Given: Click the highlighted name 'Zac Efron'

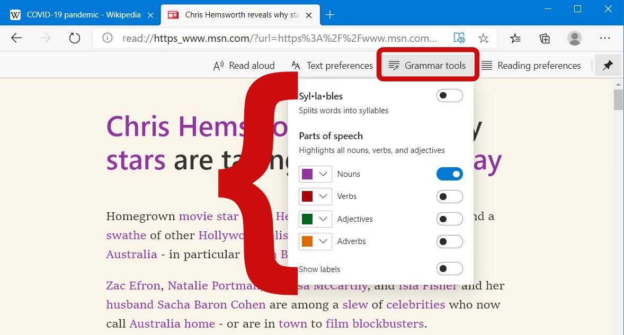Looking at the screenshot, I should [133, 286].
